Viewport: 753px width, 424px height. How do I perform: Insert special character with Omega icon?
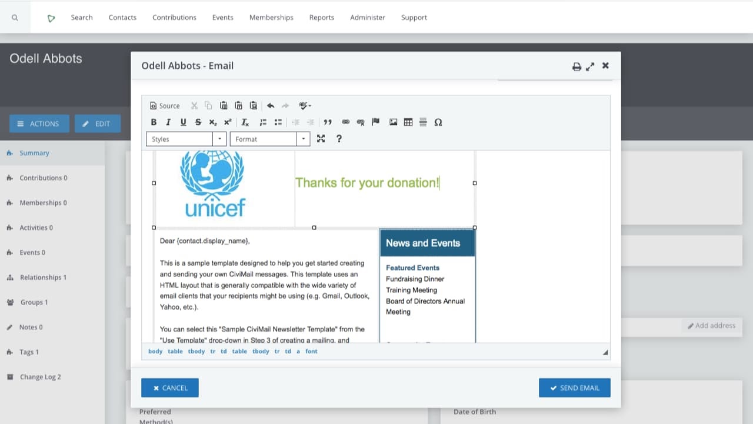[438, 122]
